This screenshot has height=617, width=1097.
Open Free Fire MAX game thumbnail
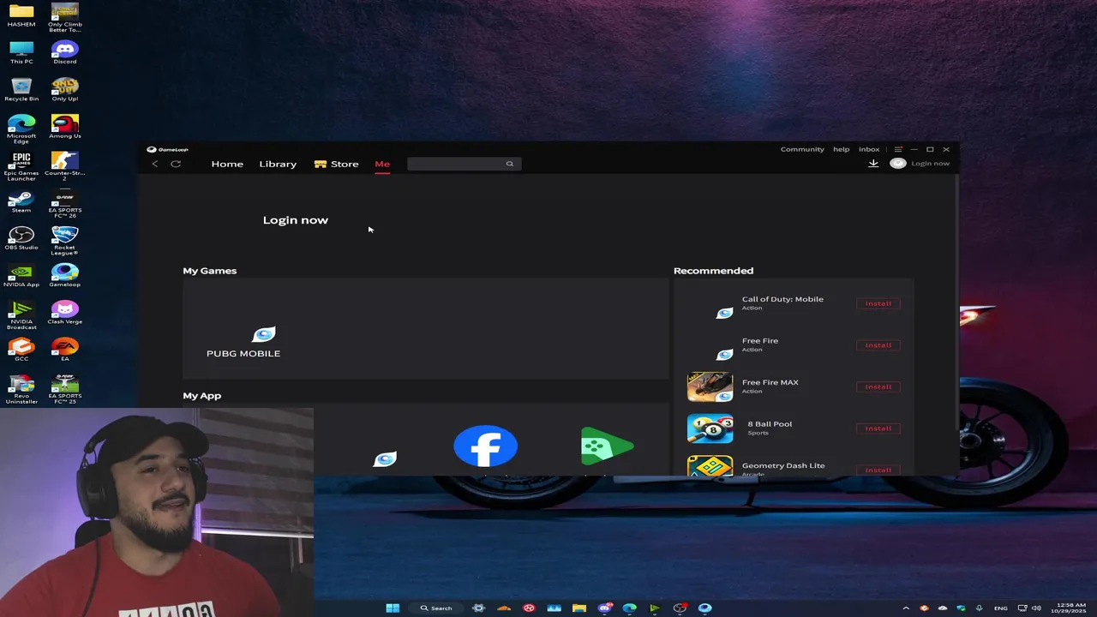click(710, 386)
